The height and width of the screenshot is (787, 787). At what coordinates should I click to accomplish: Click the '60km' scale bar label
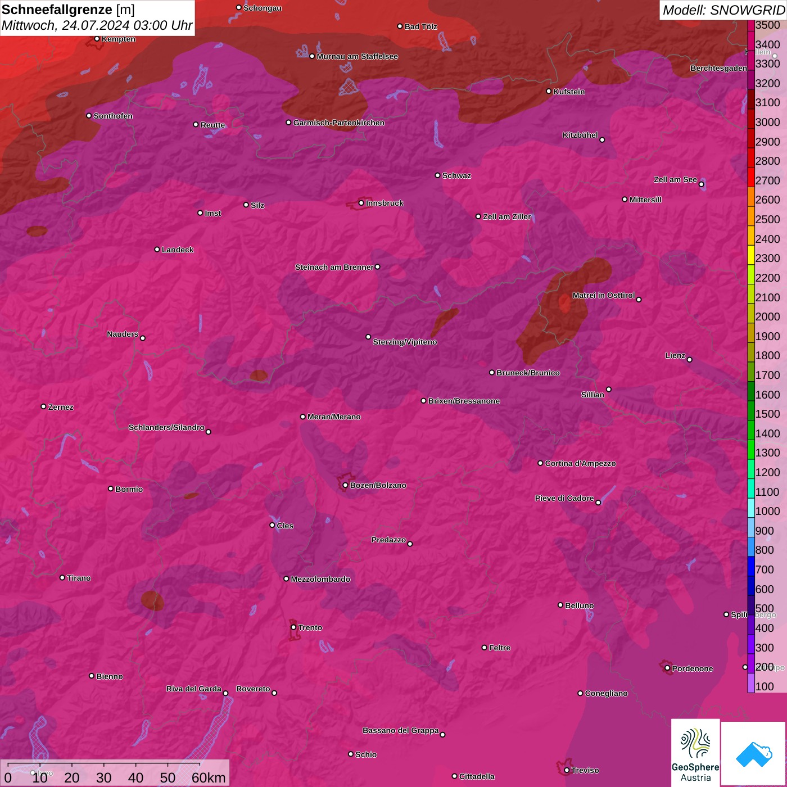tap(209, 777)
